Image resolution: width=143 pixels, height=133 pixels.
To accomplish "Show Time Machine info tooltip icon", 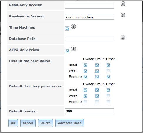I will pyautogui.click(x=74, y=27).
